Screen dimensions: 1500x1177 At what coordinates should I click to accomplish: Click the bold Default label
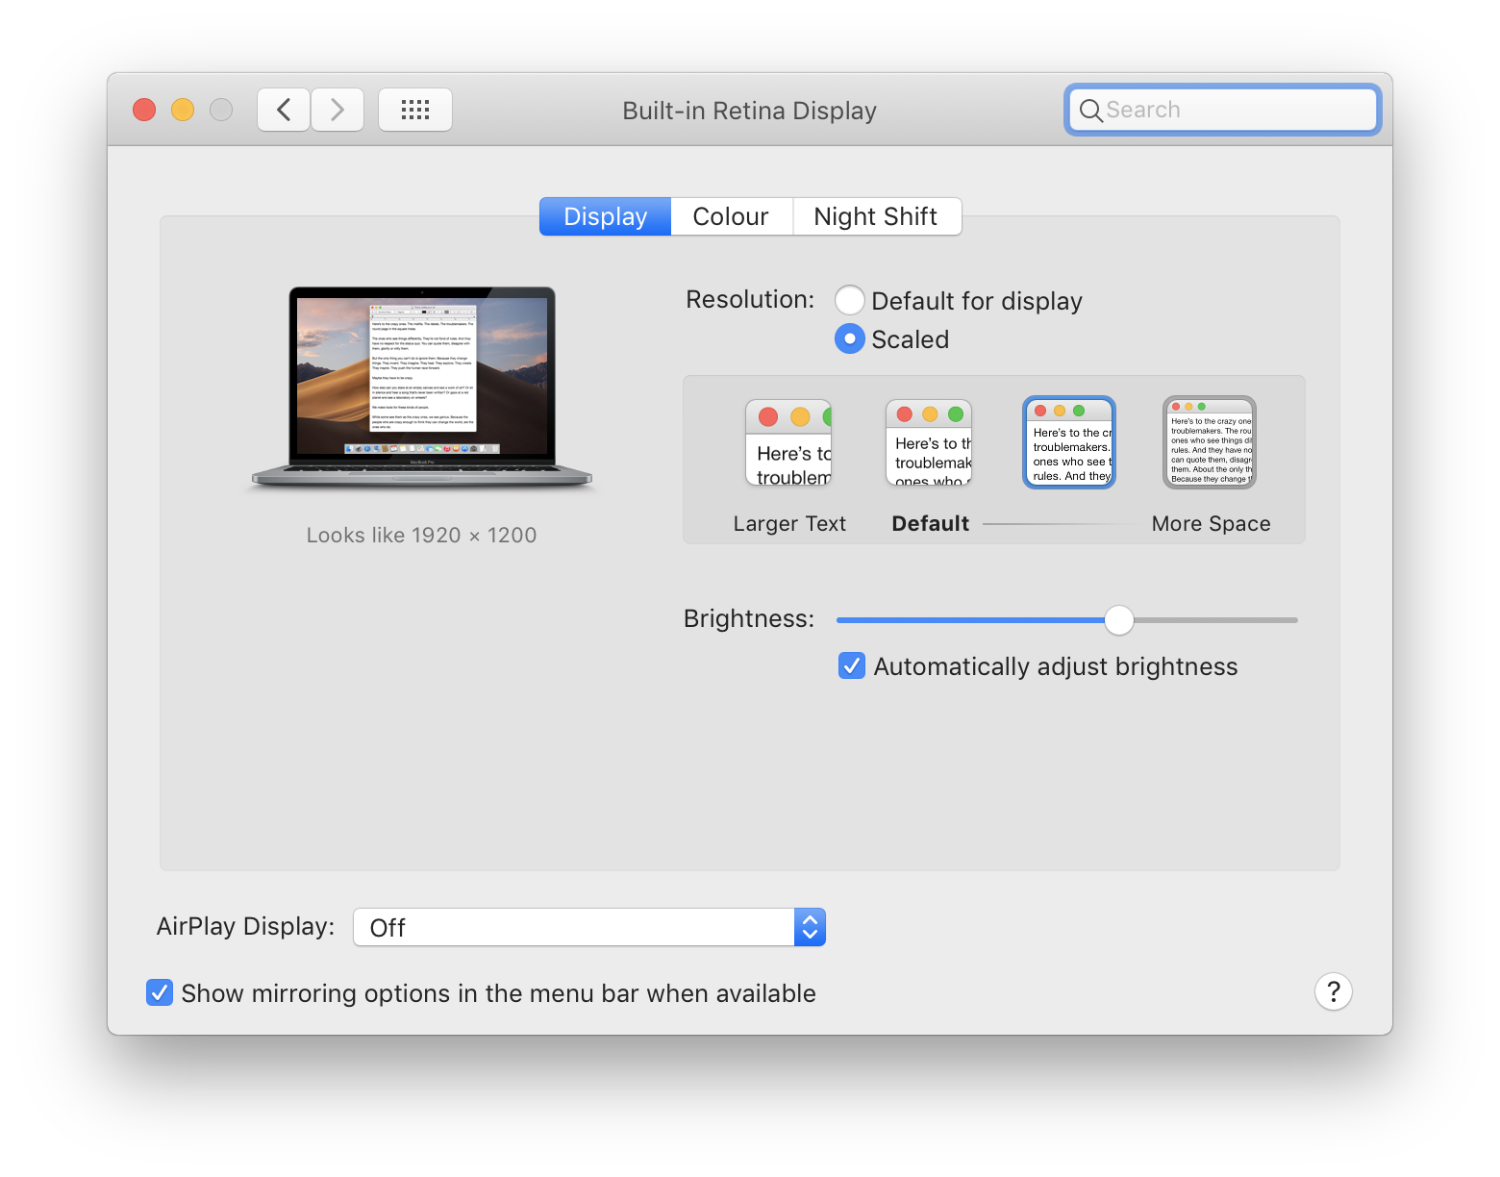931,524
